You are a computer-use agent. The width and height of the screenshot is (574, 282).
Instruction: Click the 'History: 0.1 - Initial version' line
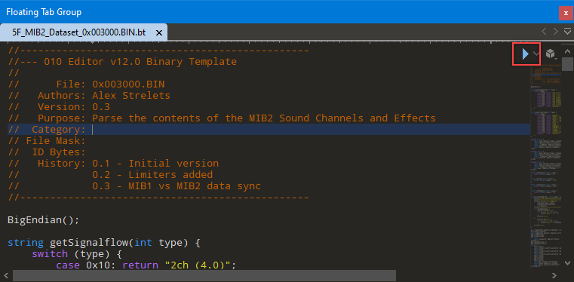[113, 164]
